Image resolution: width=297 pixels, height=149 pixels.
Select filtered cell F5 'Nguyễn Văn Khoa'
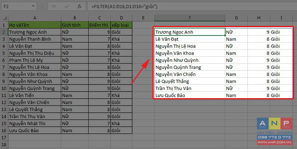click(190, 53)
